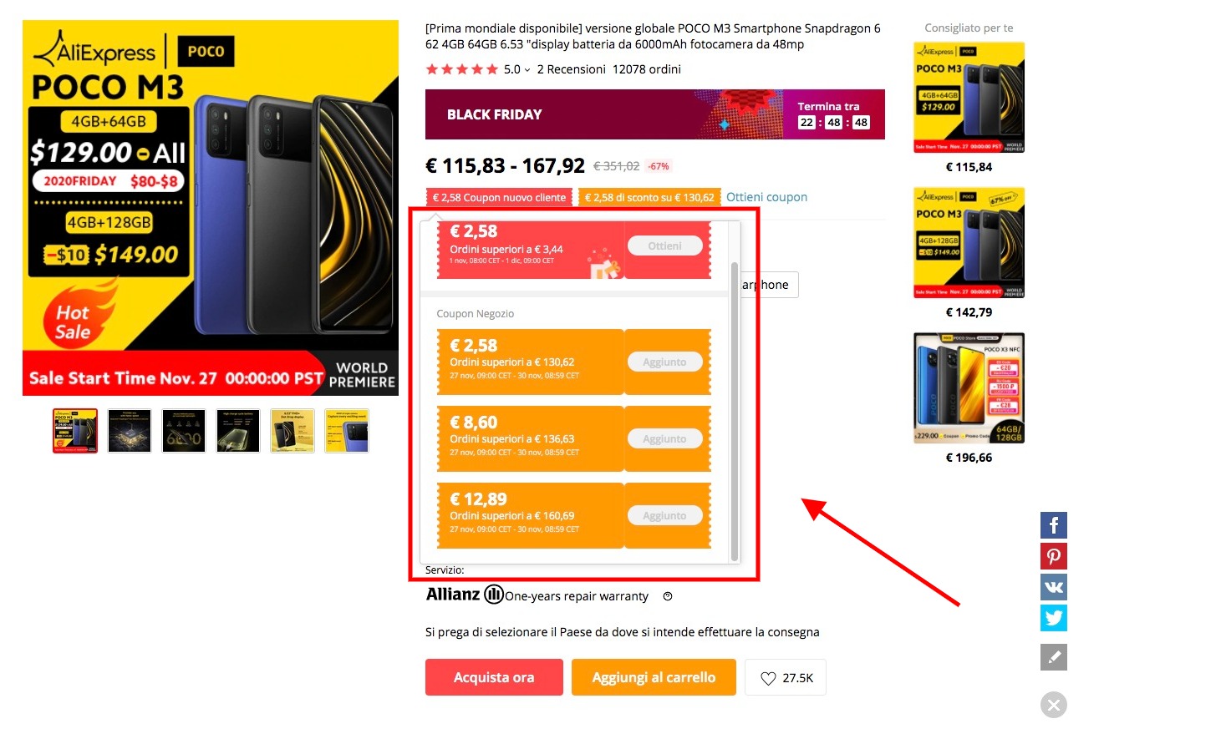Claim the €2,58 new customer coupon
This screenshot has width=1216, height=734.
pos(664,246)
